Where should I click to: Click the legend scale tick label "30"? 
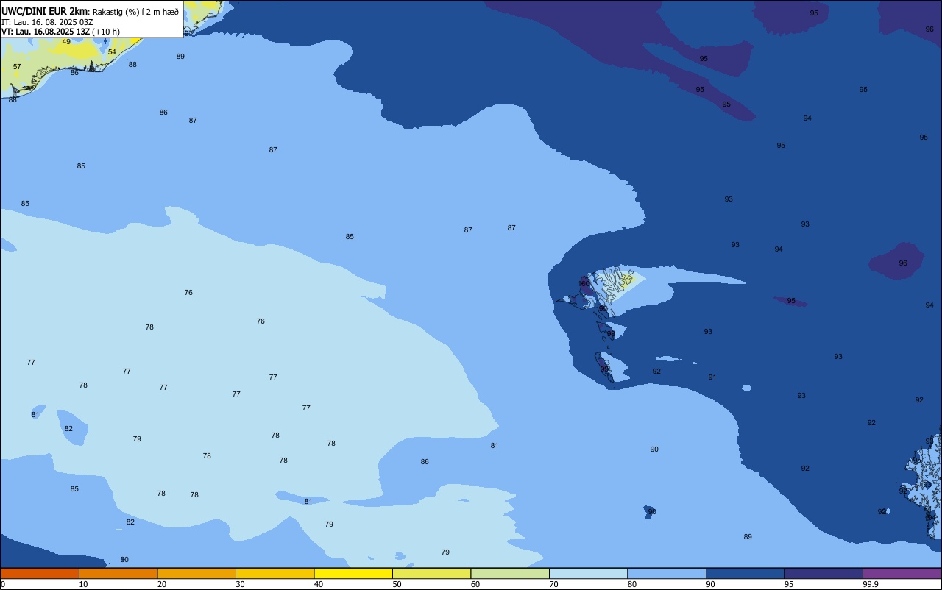coord(240,584)
